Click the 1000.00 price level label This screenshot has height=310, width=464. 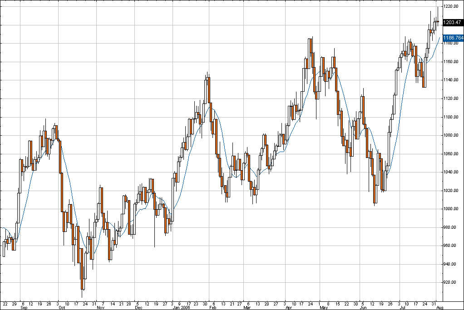452,209
